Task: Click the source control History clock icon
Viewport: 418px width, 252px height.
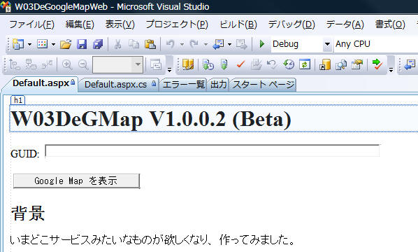Action: click(289, 64)
